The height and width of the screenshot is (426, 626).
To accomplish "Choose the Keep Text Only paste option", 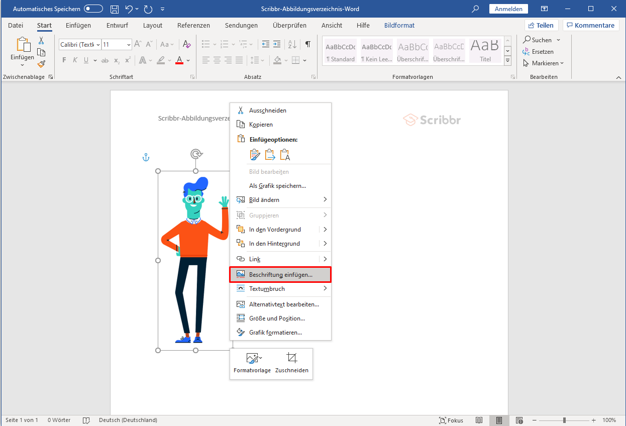I will [x=285, y=155].
